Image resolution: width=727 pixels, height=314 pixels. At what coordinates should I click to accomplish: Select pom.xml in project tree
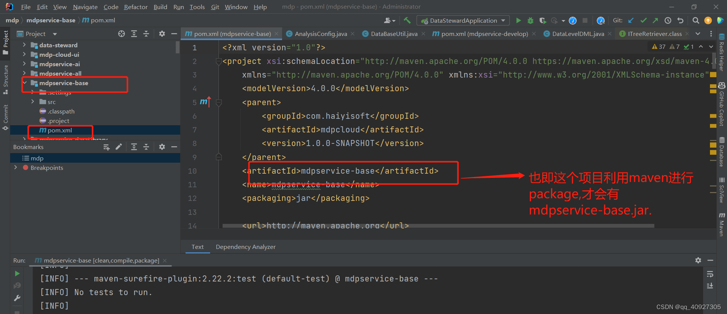[95, 130]
